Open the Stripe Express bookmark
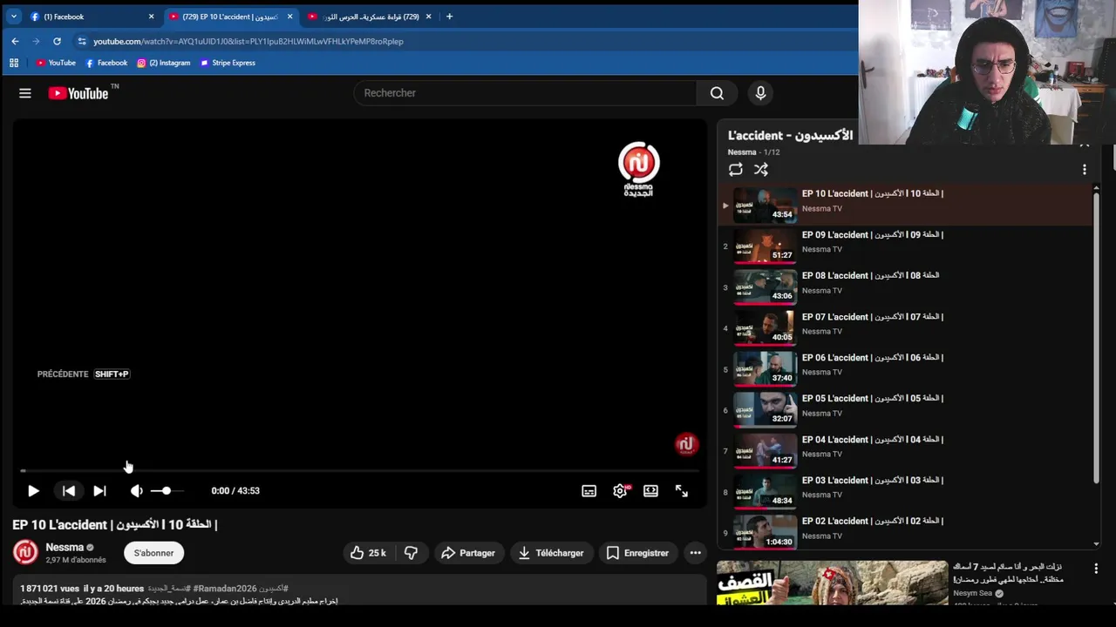 tap(228, 63)
